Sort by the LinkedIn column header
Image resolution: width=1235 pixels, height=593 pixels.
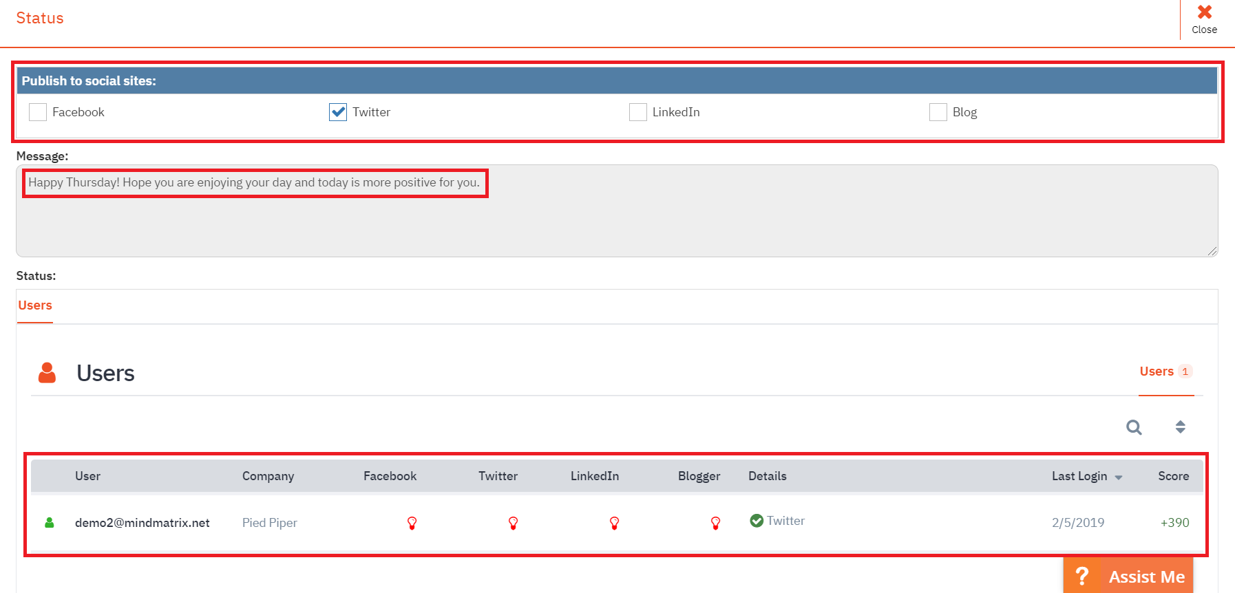coord(594,476)
